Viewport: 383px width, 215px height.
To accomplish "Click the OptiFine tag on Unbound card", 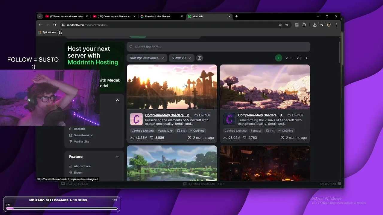I will tap(286, 130).
